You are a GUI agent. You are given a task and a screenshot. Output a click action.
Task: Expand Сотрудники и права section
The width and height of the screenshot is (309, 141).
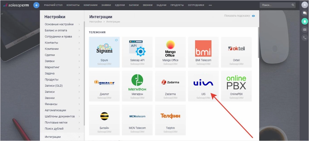click(62, 36)
